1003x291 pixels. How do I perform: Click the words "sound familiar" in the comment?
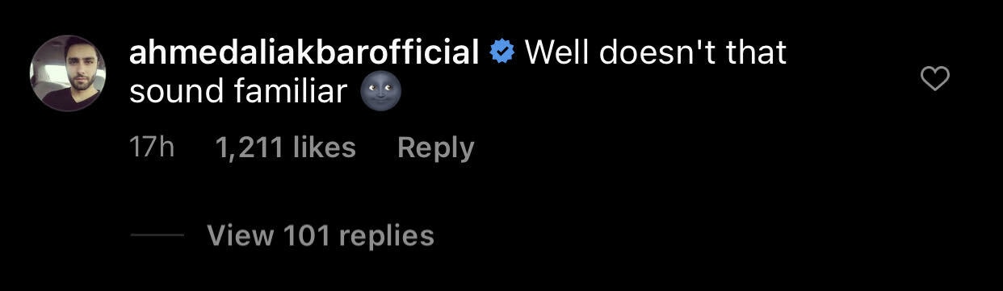(238, 93)
